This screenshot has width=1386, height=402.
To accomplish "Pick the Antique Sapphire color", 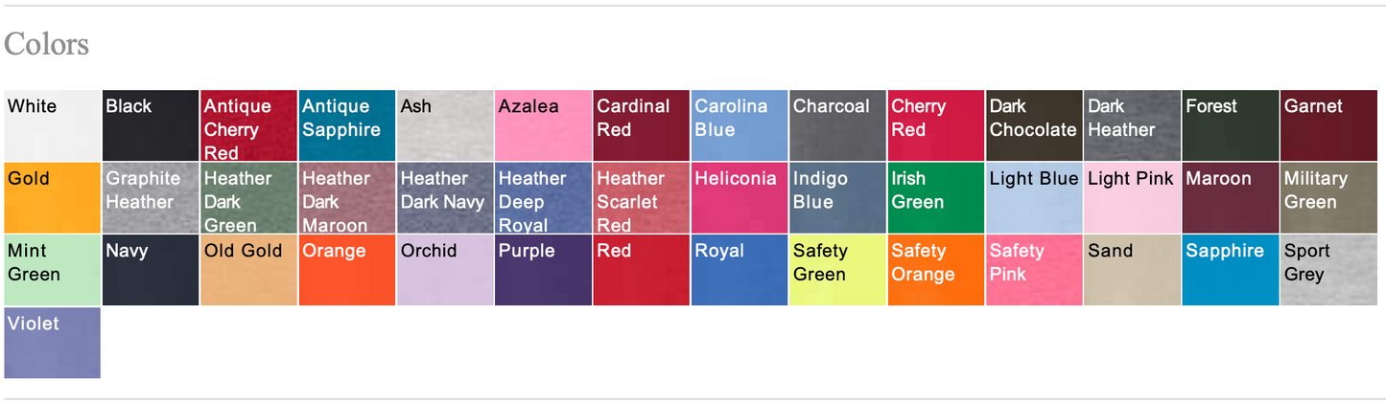I will (346, 125).
